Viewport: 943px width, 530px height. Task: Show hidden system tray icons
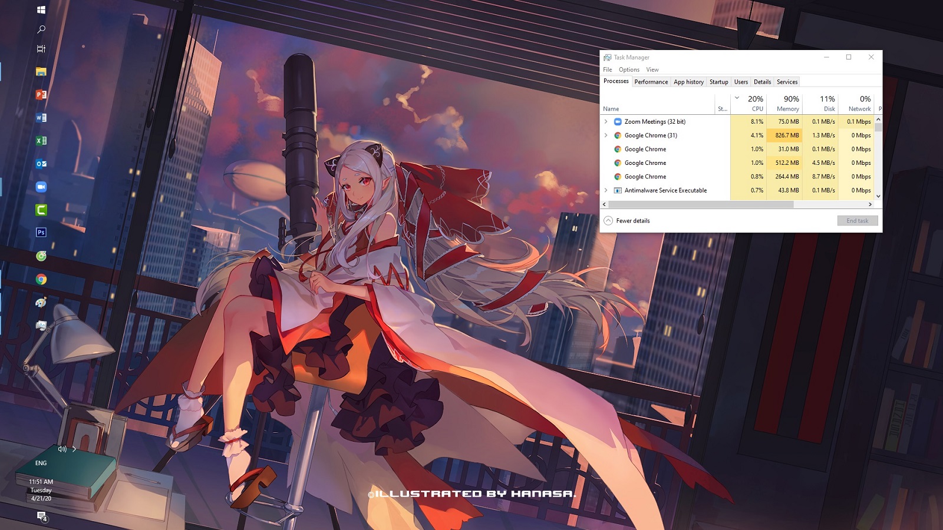[x=74, y=449]
